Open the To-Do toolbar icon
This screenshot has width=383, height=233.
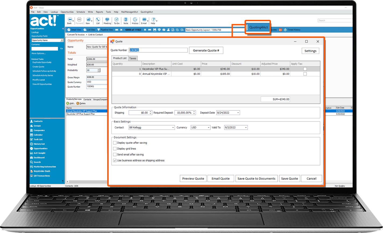[x=116, y=20]
